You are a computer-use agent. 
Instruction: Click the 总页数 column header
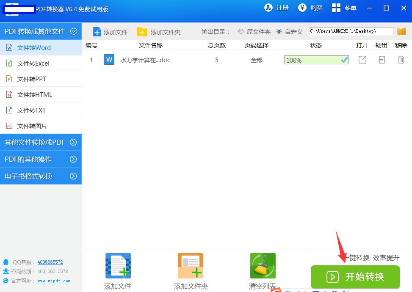coord(217,45)
